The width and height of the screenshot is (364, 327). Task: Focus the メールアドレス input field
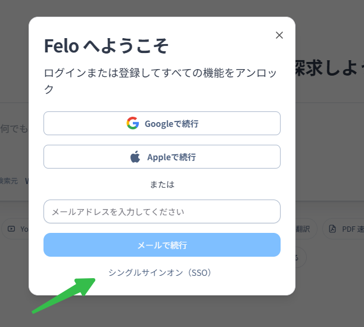click(x=162, y=211)
